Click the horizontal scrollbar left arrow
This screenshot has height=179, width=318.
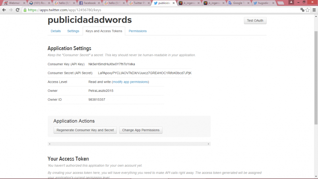click(49, 144)
